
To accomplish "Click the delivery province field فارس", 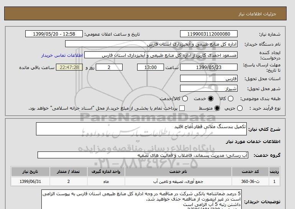I will click(x=209, y=78).
